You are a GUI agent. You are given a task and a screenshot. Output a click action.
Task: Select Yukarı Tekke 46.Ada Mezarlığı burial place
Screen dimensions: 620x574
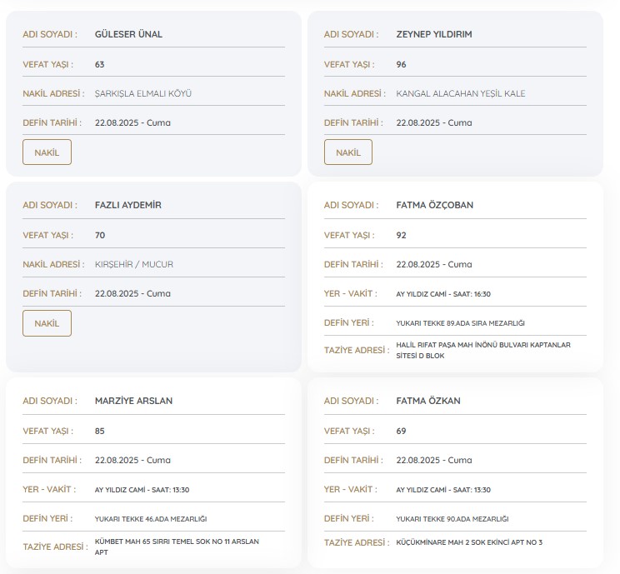coord(150,519)
